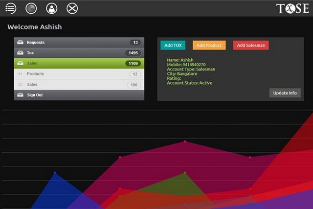
Task: Click the pie chart statistics icon
Action: (x=31, y=8)
